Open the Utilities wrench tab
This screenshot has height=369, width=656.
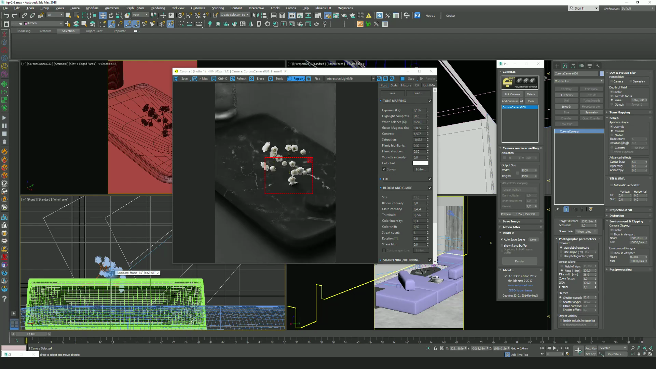click(598, 66)
